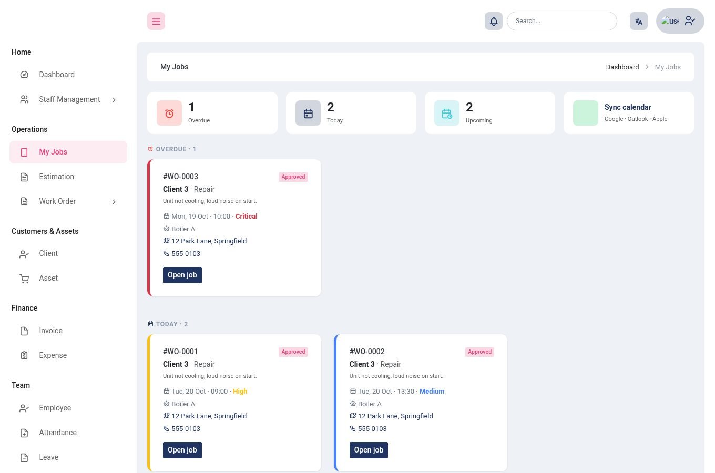Click the Client person icon in sidebar

[24, 253]
